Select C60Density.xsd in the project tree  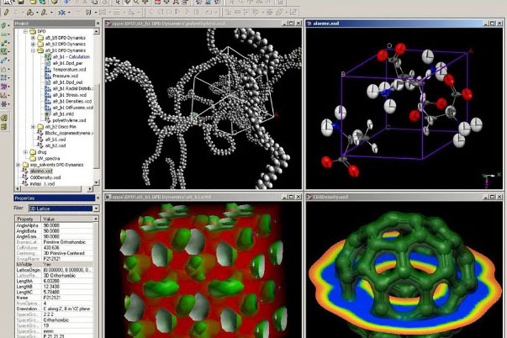[x=45, y=177]
